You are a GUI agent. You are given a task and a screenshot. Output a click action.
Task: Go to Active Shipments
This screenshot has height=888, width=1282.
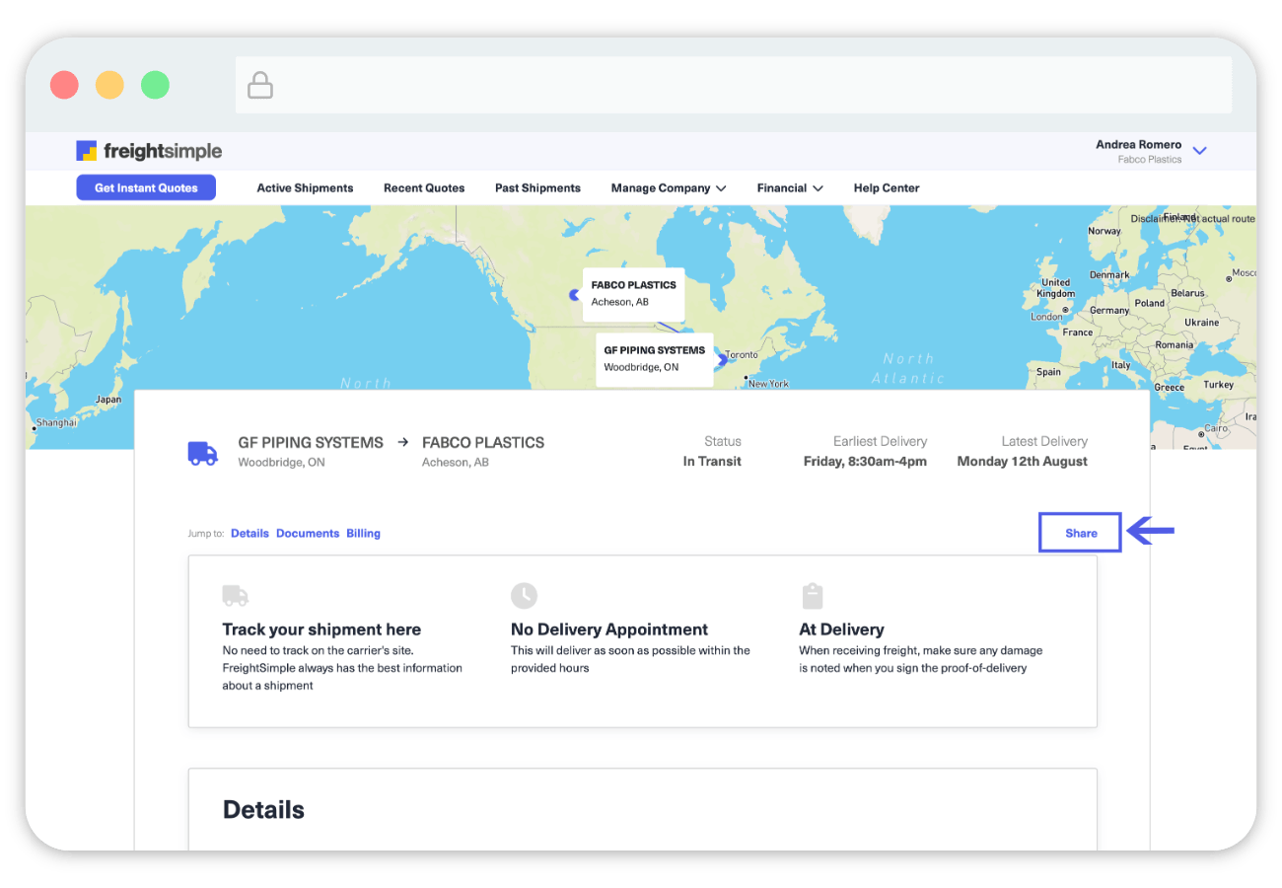tap(305, 188)
